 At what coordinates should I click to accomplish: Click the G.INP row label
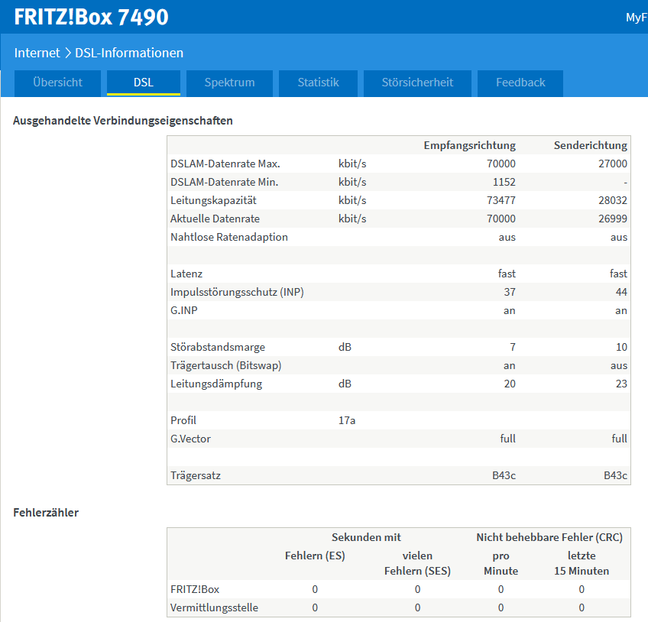184,310
